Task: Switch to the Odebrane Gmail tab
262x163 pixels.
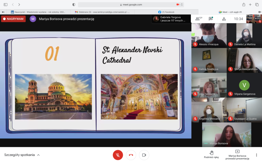Action: (102, 12)
